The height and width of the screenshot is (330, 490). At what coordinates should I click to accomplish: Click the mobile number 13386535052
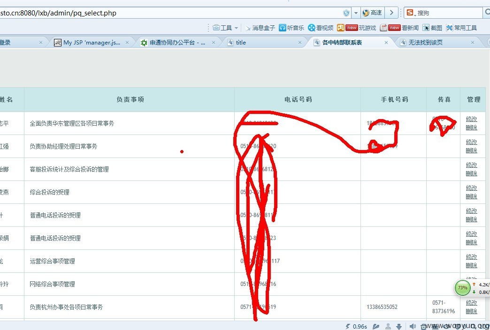[382, 307]
